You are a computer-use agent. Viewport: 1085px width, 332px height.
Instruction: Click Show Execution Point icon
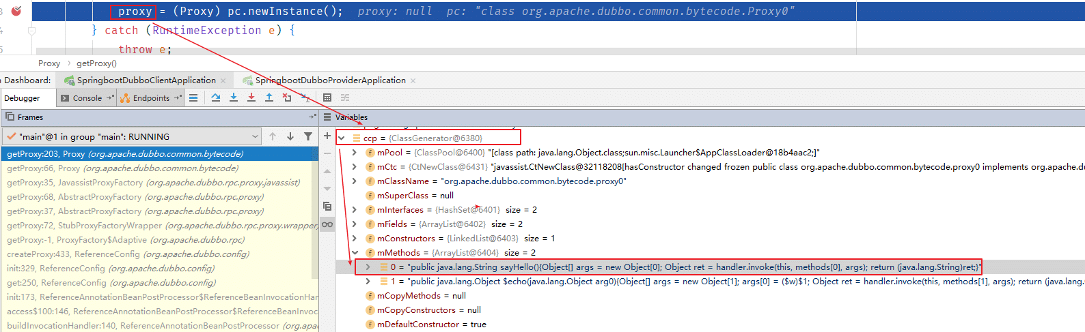point(193,97)
